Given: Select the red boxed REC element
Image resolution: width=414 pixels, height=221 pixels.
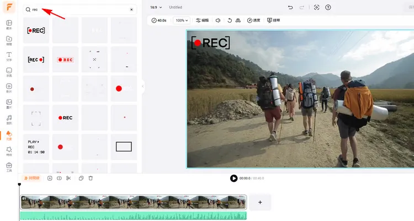Looking at the screenshot, I should [65, 60].
